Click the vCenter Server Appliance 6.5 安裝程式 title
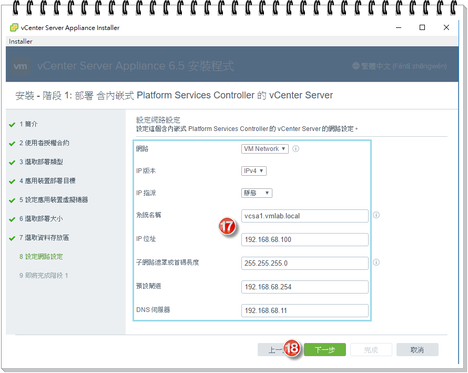Viewport: 468px width, 373px height. 136,66
